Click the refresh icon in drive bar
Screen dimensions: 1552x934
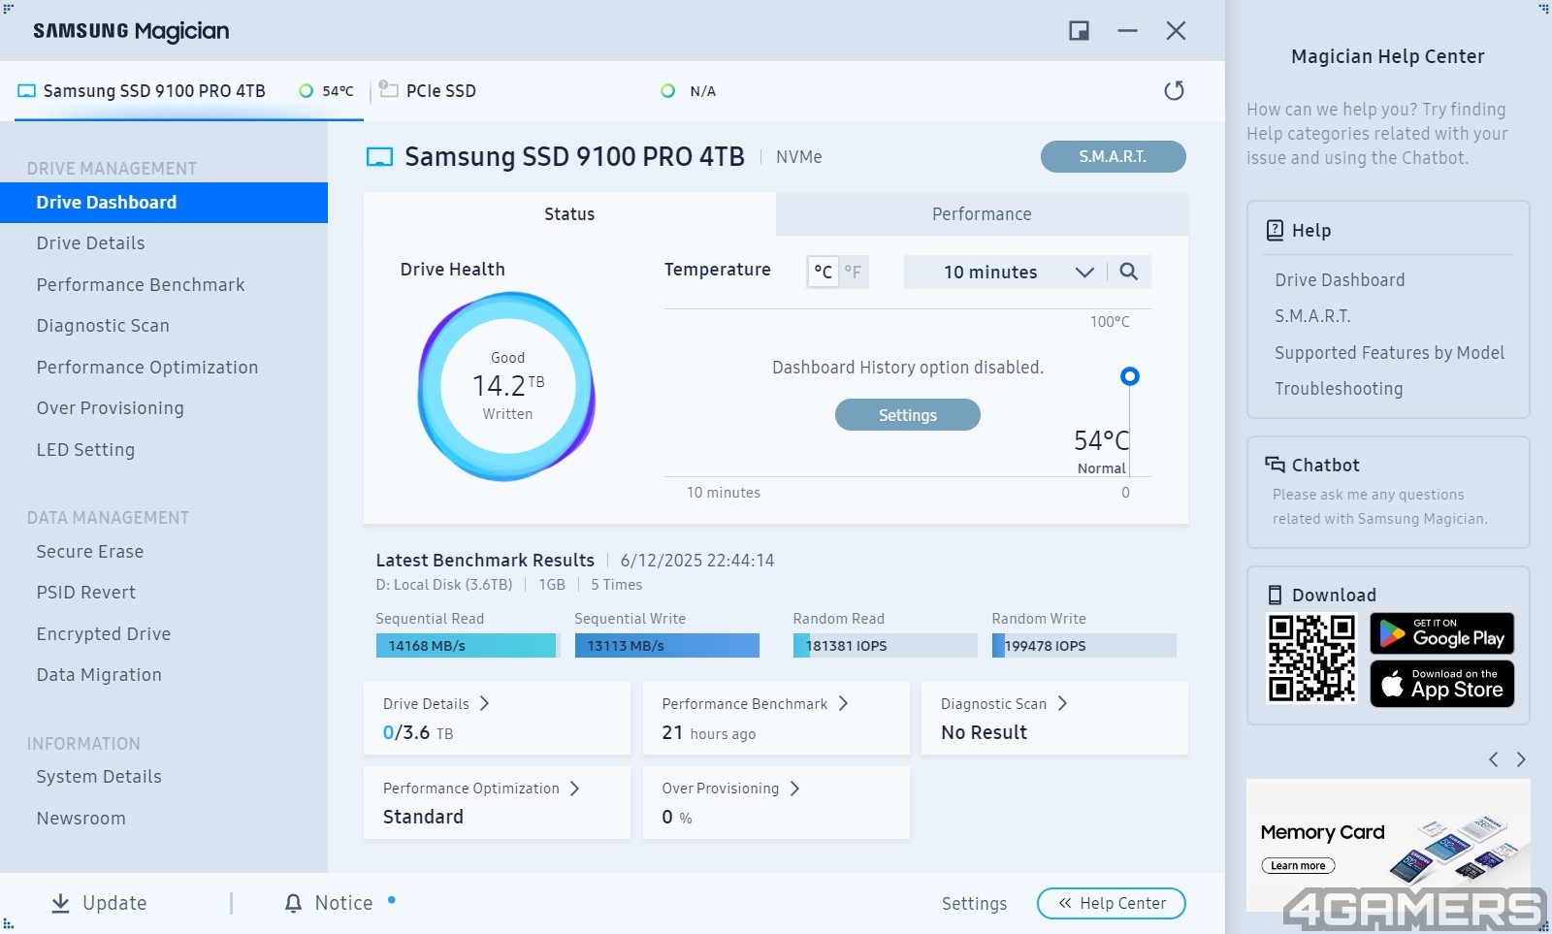tap(1174, 90)
